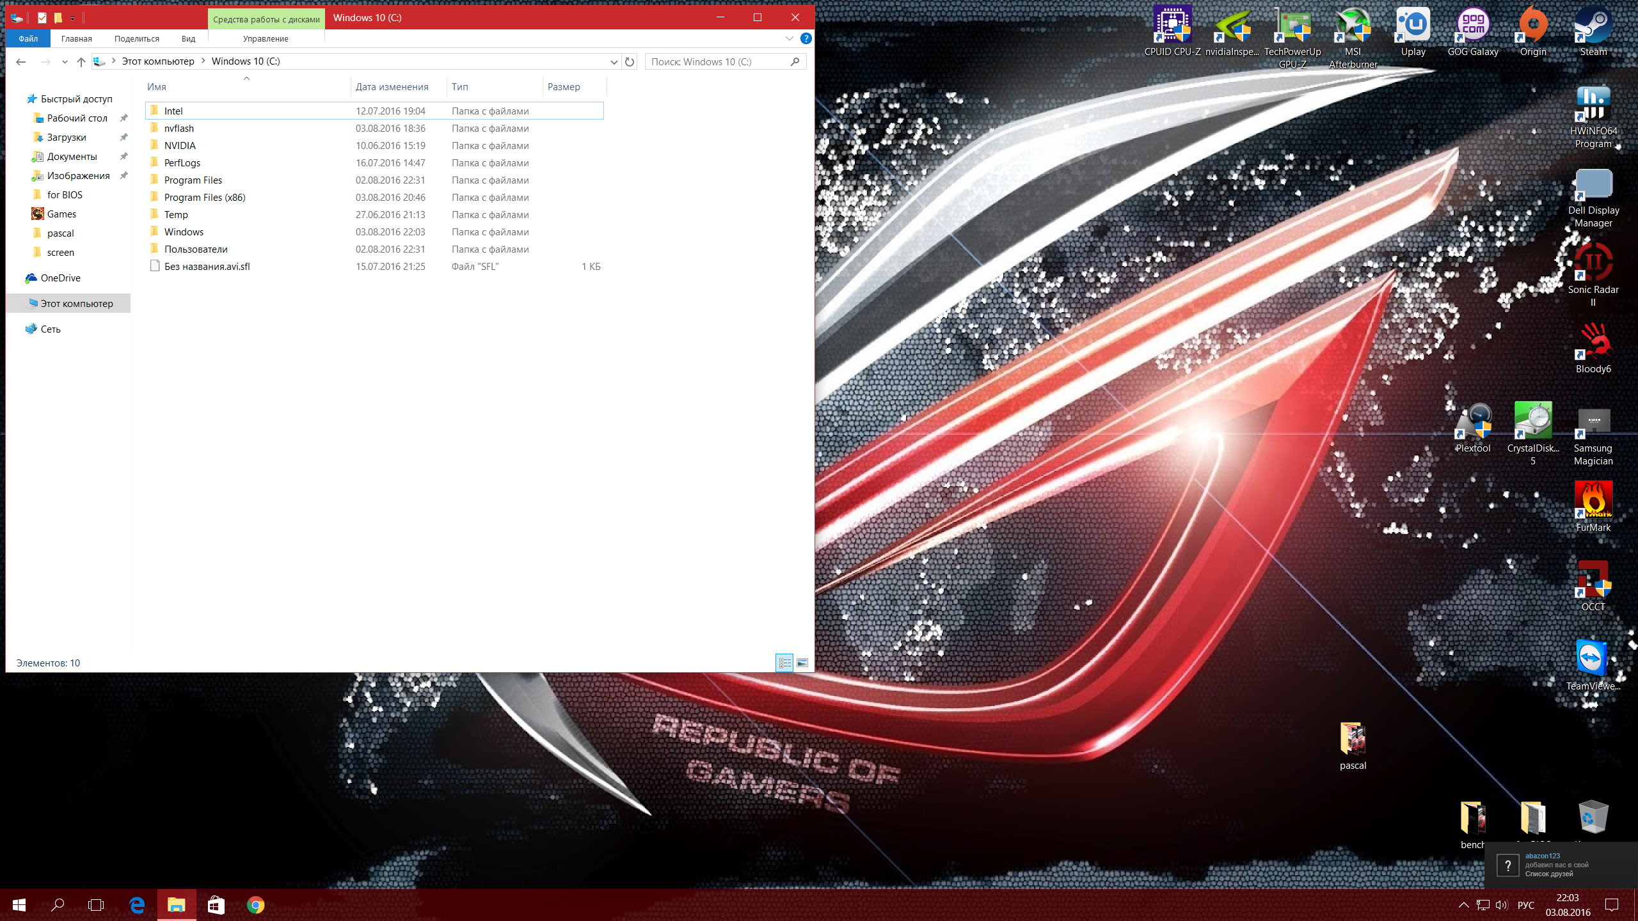Open Список друзей notification link
The image size is (1638, 921).
(1548, 874)
